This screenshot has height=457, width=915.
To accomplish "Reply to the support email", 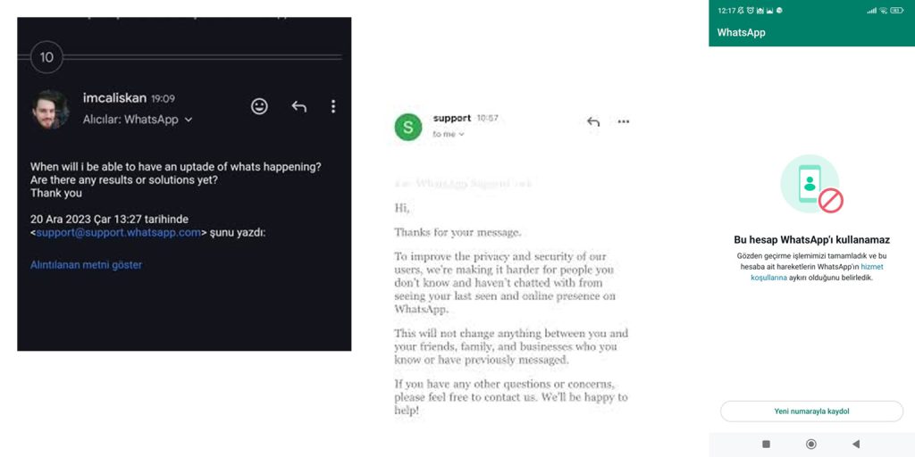I will [593, 121].
